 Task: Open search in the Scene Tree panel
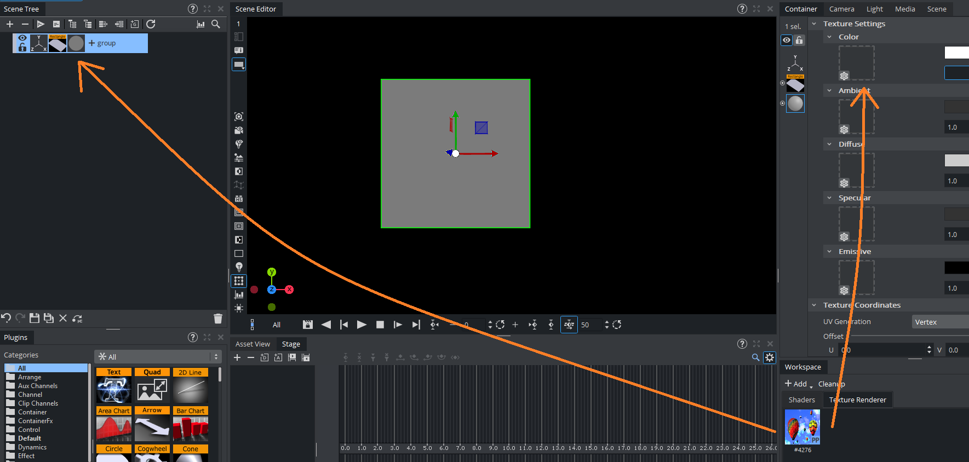[x=216, y=24]
